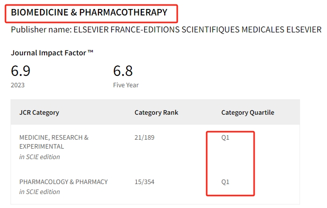The height and width of the screenshot is (208, 327).
Task: Click Q1 quartile for Pharmacology row
Action: tap(225, 182)
